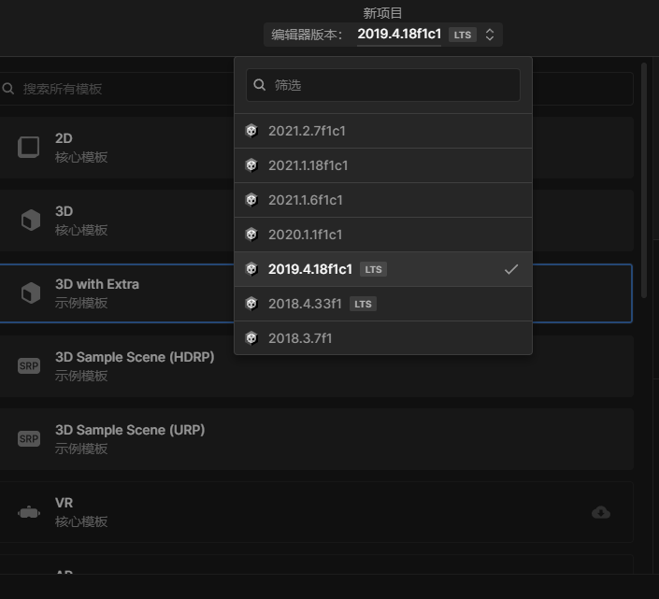Click cube icon of 3D with Extra
The width and height of the screenshot is (659, 599).
point(31,292)
